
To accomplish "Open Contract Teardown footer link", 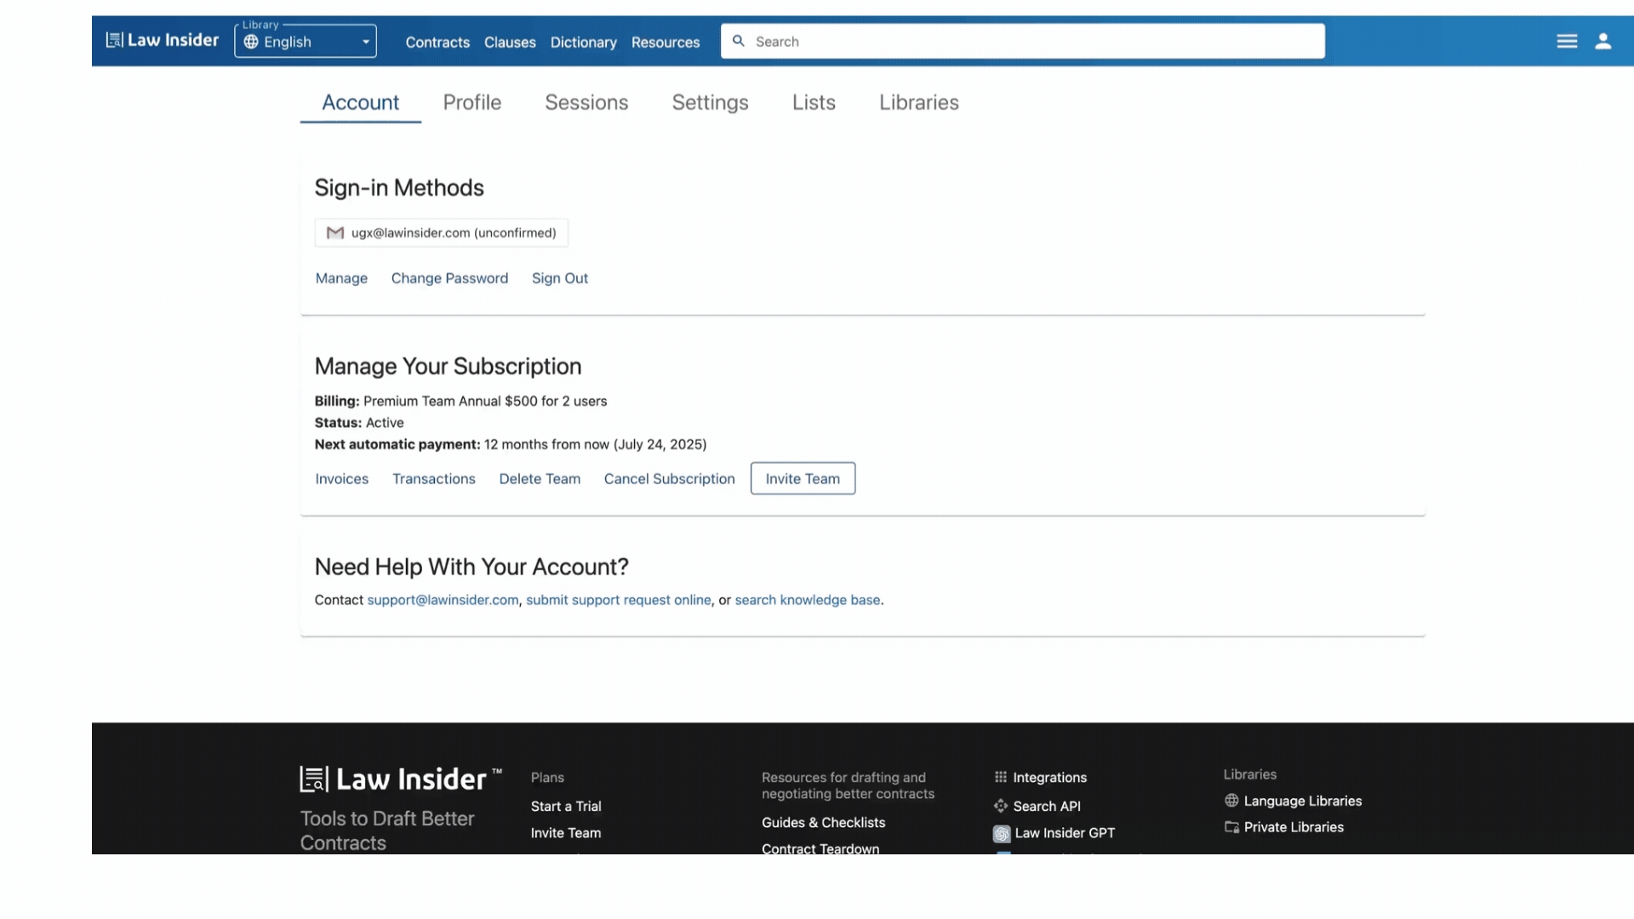I will tap(820, 848).
